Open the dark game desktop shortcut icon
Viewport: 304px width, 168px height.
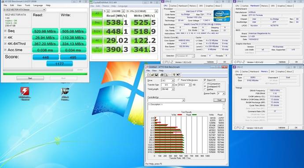pos(65,91)
